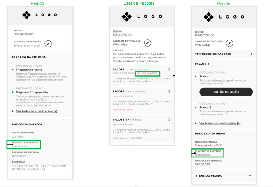Click the pencil edit icon in Pedido screen
Image resolution: width=273 pixels, height=187 pixels.
click(x=48, y=44)
